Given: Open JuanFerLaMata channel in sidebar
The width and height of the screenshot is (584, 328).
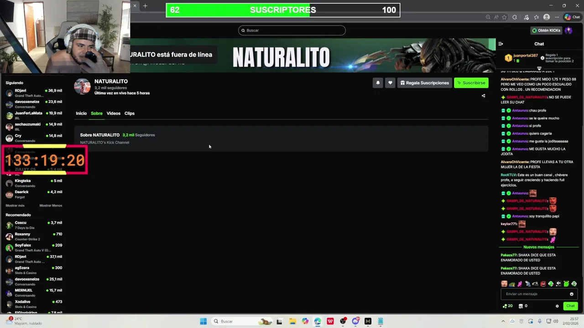Looking at the screenshot, I should pos(34,116).
